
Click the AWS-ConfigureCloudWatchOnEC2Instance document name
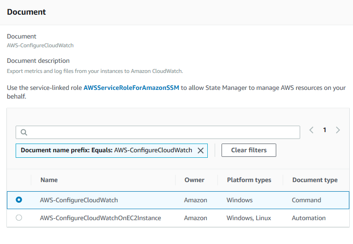tap(100, 218)
